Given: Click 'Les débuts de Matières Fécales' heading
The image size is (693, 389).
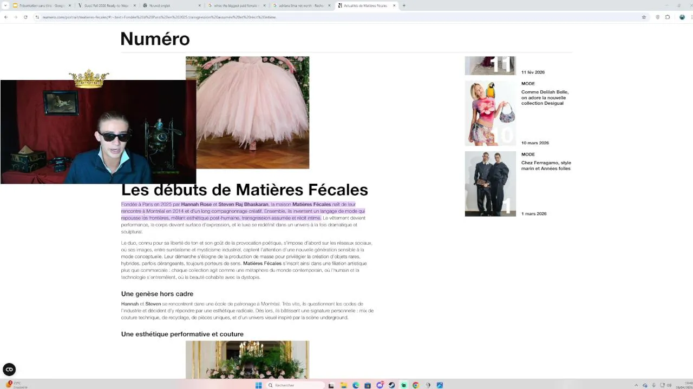Looking at the screenshot, I should click(245, 190).
